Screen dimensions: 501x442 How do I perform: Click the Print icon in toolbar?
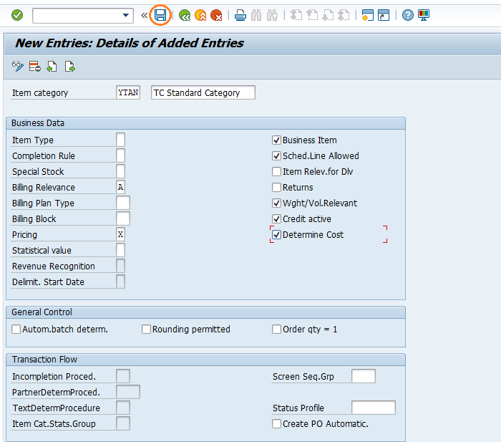click(x=241, y=15)
